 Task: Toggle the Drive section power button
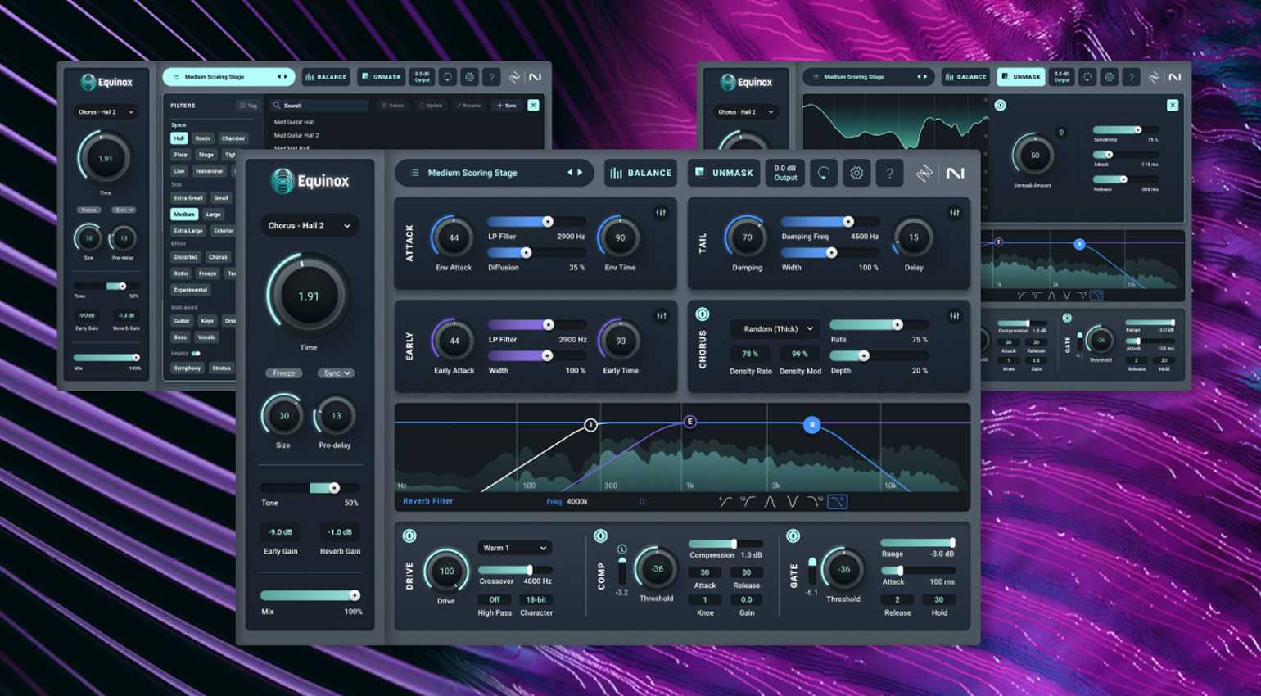pyautogui.click(x=409, y=536)
